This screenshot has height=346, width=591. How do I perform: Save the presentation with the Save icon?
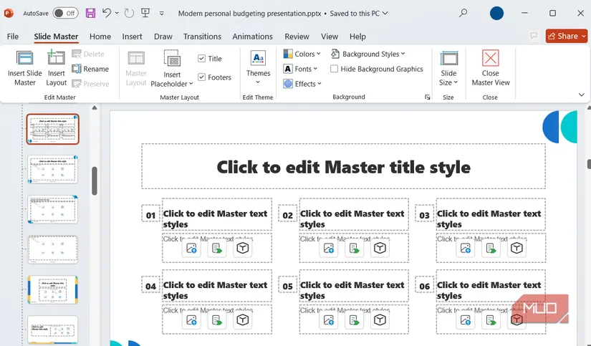click(x=90, y=13)
